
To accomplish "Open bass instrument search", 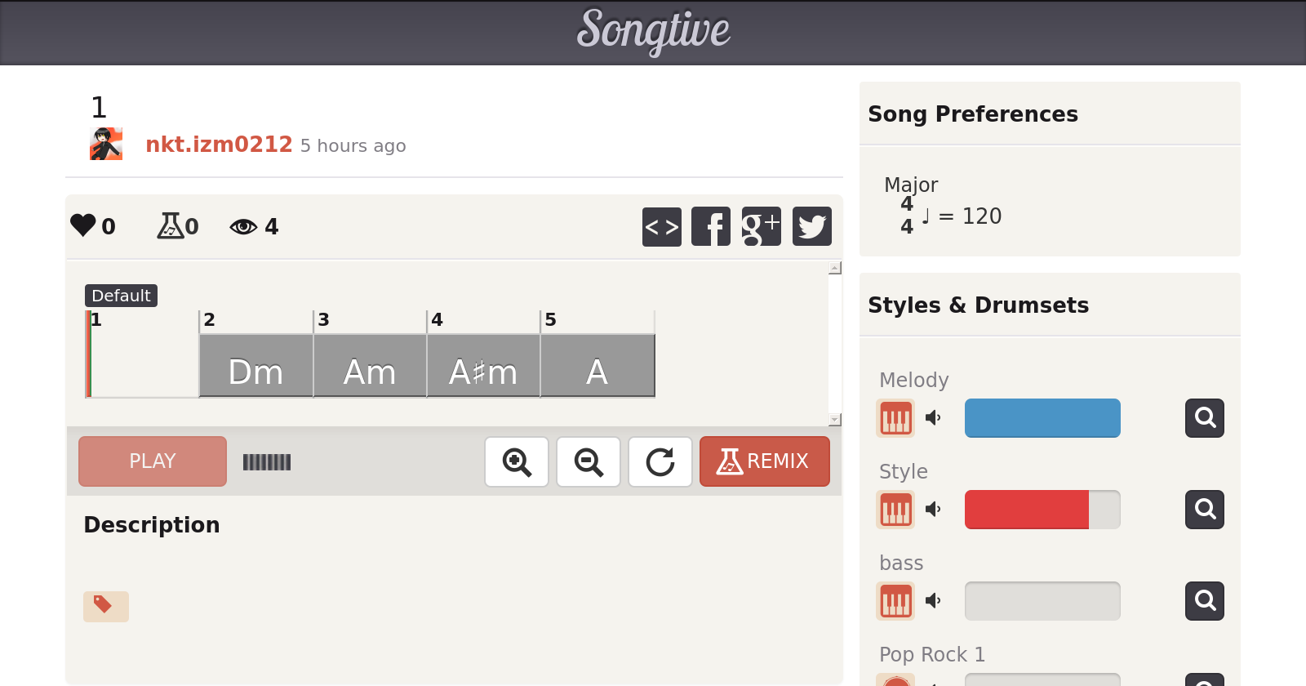I will pos(1204,601).
